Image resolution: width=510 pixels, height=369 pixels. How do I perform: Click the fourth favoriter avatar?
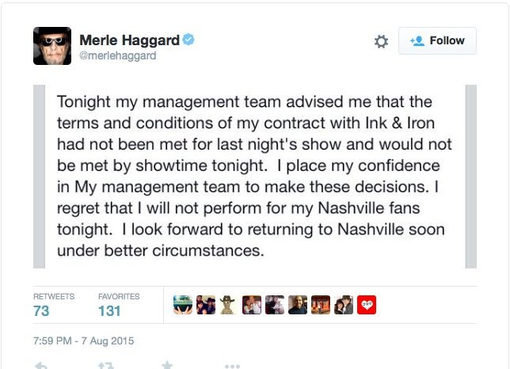coord(252,305)
